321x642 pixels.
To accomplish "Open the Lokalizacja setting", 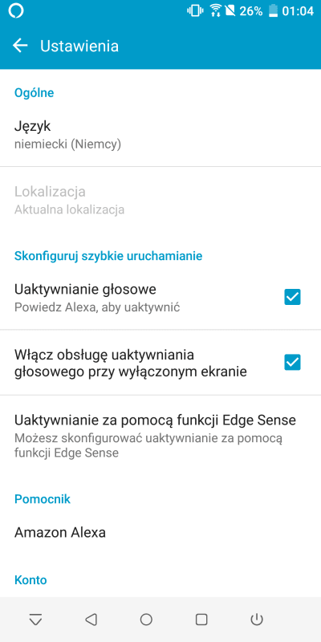I will click(x=160, y=200).
